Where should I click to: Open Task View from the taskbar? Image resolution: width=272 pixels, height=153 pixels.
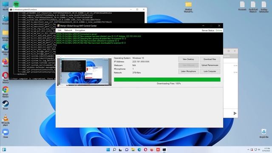click(x=120, y=150)
